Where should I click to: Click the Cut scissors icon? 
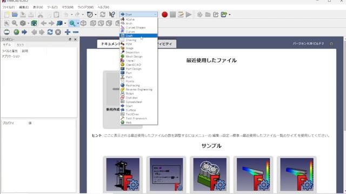[x=40, y=15]
